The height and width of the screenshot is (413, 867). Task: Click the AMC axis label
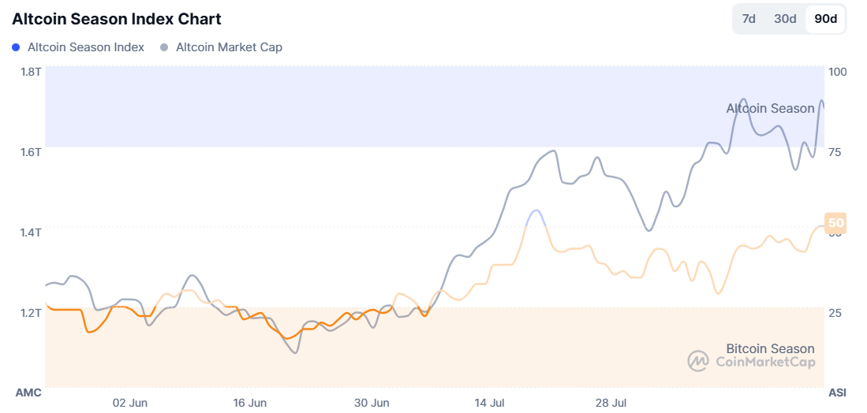tap(28, 392)
